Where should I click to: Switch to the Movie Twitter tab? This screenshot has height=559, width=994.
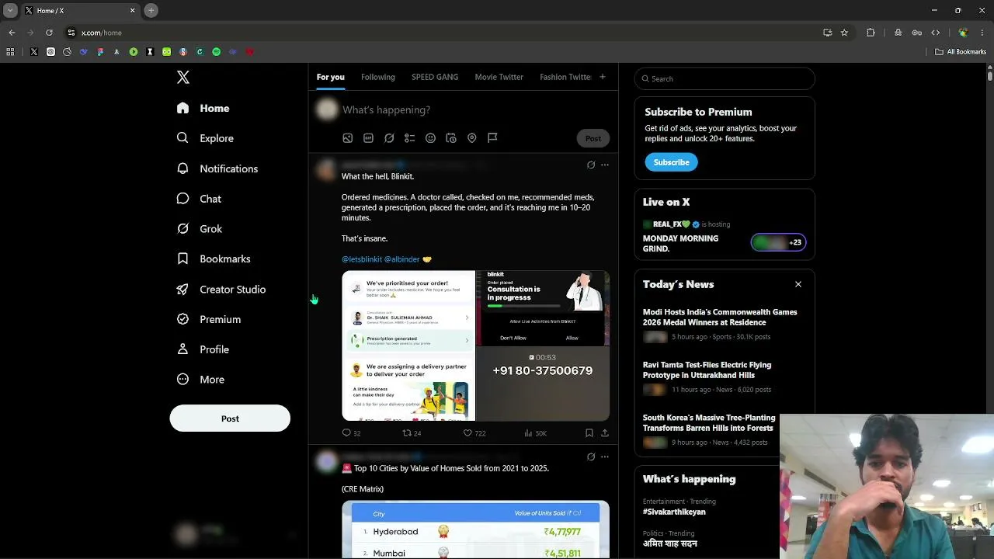(x=499, y=77)
